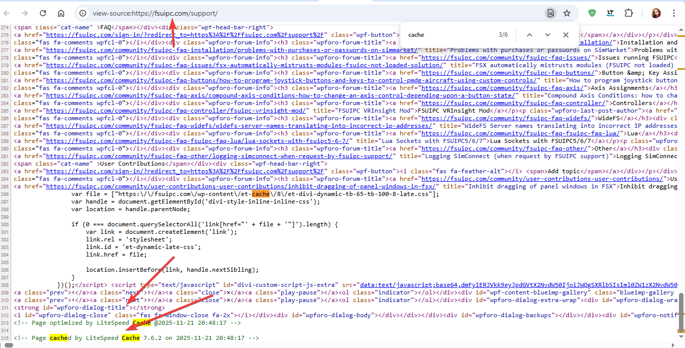The height and width of the screenshot is (348, 685).
Task: Bookmark this page with the star icon
Action: pyautogui.click(x=567, y=13)
